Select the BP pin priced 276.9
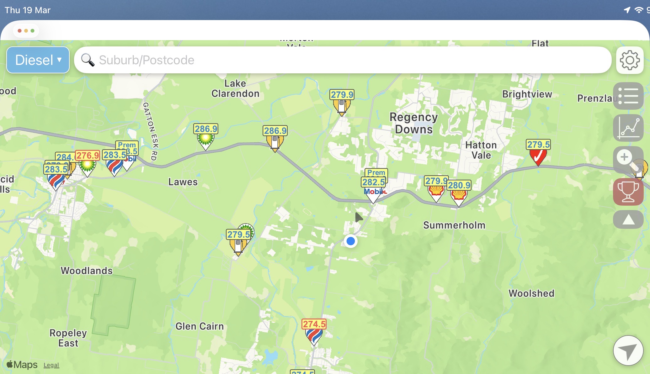Viewport: 650px width, 374px height. click(88, 163)
